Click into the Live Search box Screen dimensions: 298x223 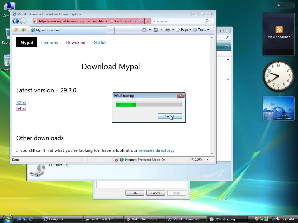click(x=179, y=21)
